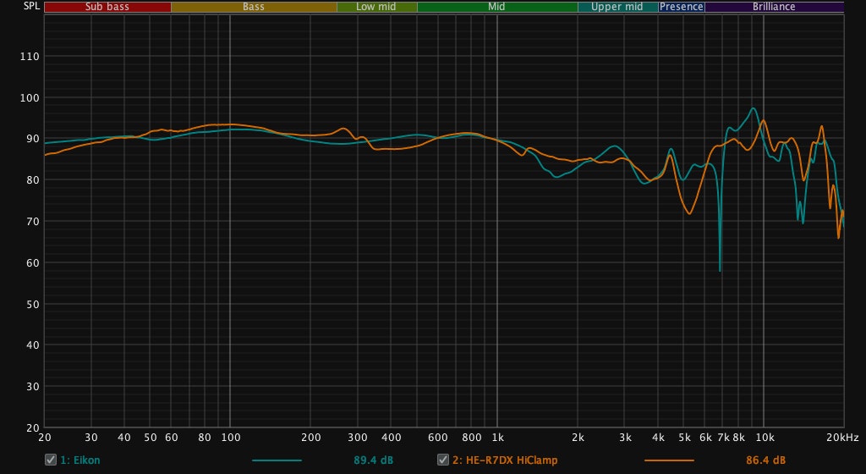866x474 pixels.
Task: Select the Presence band label
Action: pyautogui.click(x=682, y=7)
